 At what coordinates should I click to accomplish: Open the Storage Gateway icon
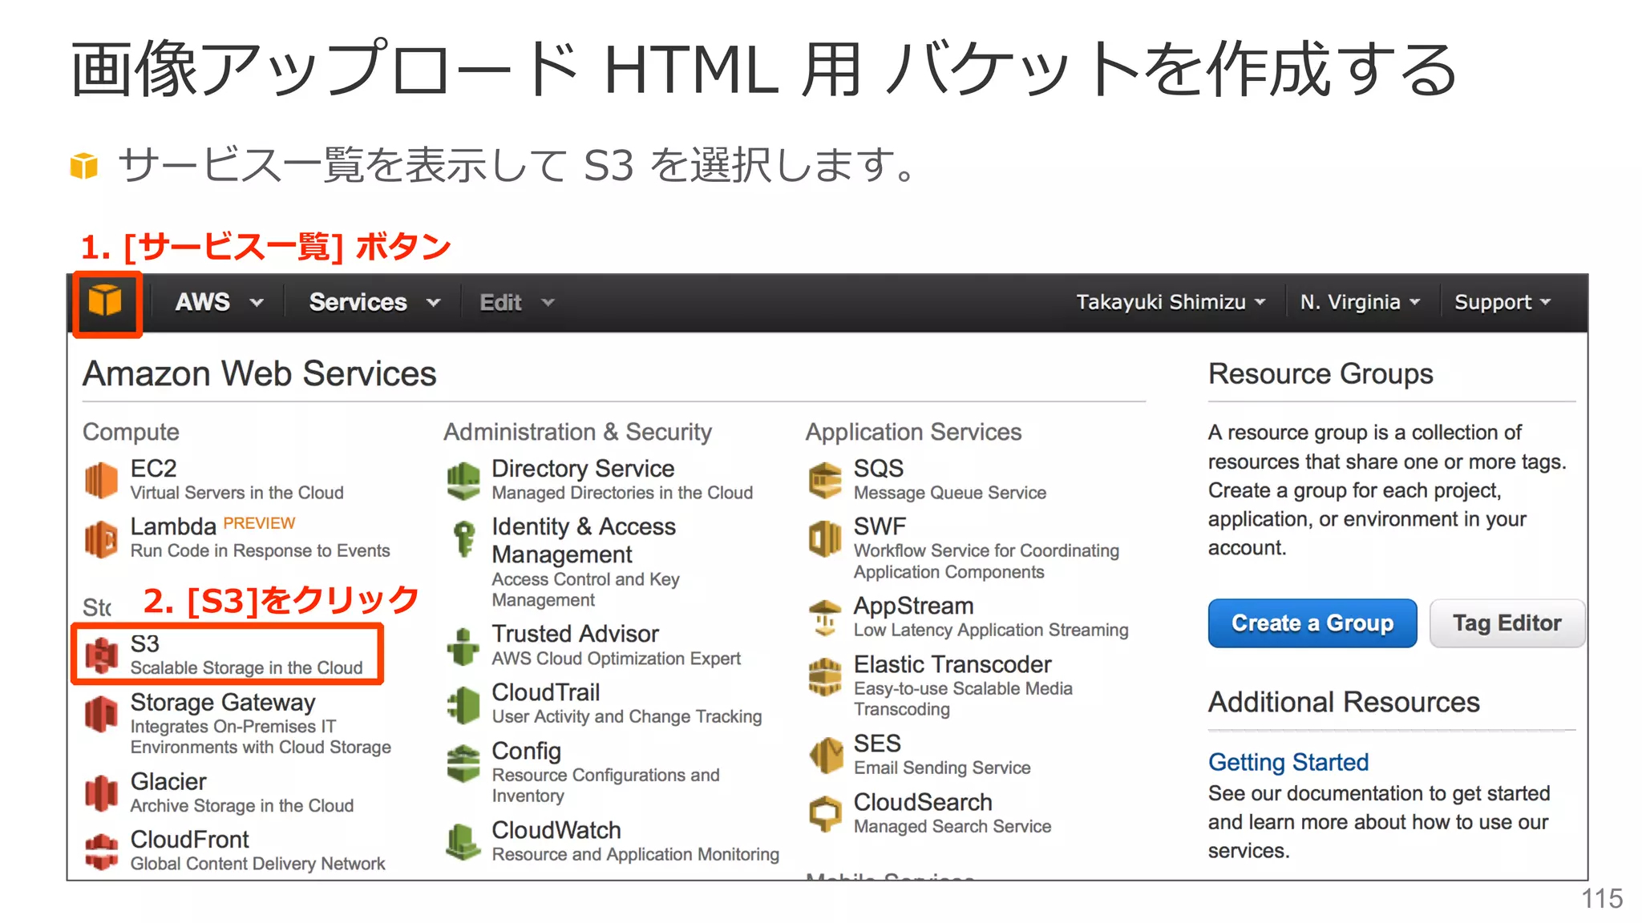click(x=102, y=713)
